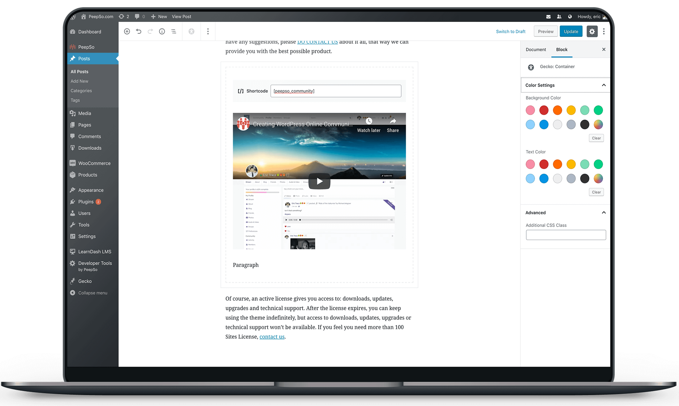Click the Preview button
This screenshot has height=406, width=679.
pos(545,31)
